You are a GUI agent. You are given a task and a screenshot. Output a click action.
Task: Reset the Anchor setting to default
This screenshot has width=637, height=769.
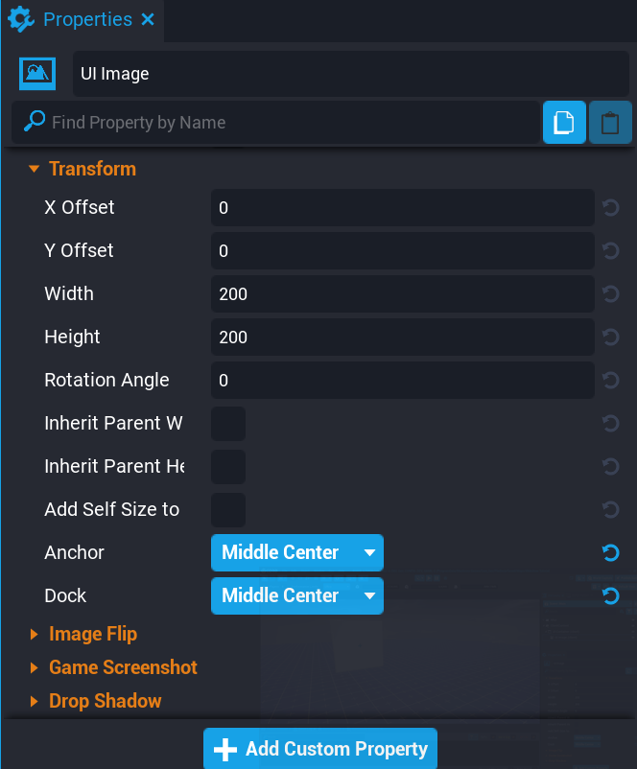pos(610,553)
